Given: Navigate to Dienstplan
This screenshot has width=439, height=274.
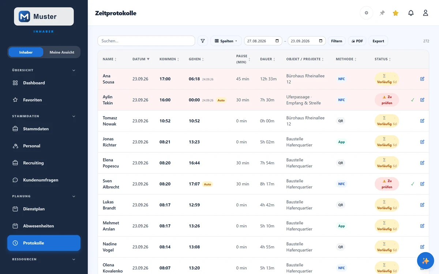Looking at the screenshot, I should pyautogui.click(x=44, y=209).
